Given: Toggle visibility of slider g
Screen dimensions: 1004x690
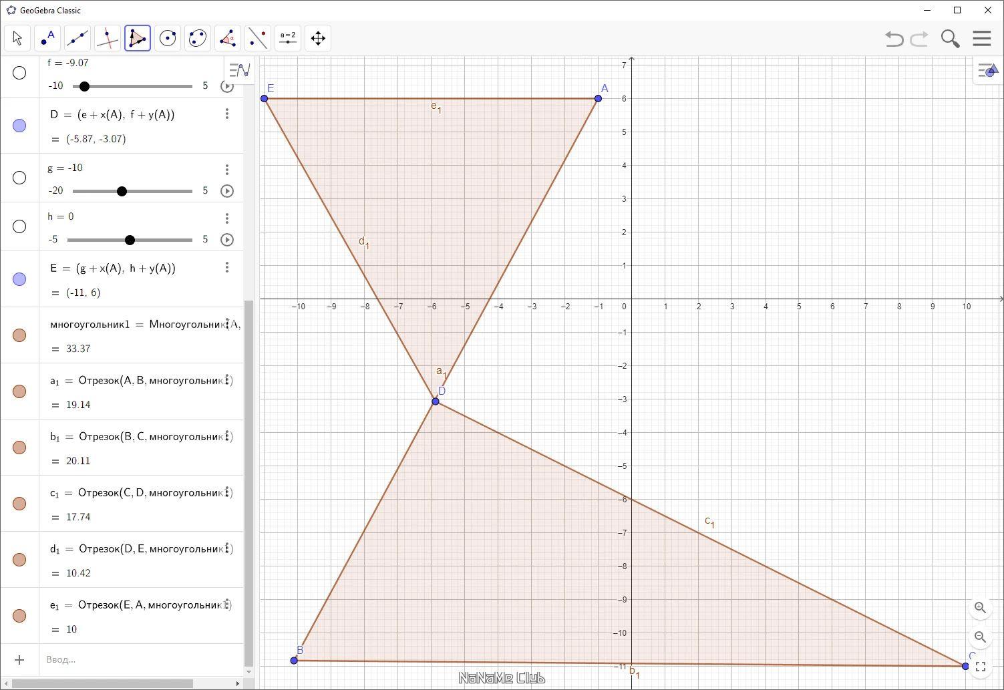Looking at the screenshot, I should click(19, 178).
